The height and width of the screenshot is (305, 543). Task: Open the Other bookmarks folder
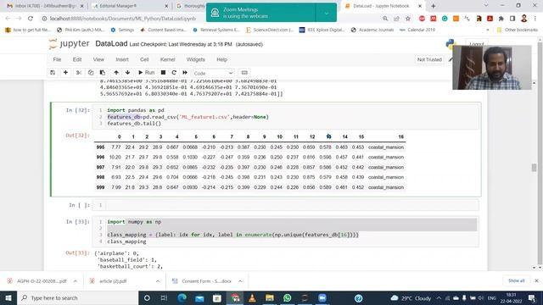pyautogui.click(x=518, y=30)
